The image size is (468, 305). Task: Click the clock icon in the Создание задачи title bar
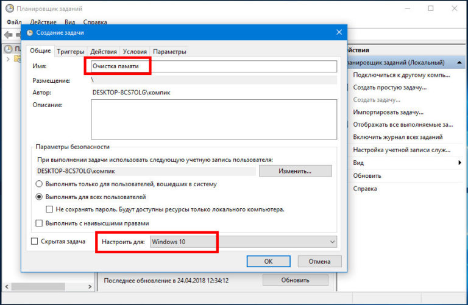(30, 32)
